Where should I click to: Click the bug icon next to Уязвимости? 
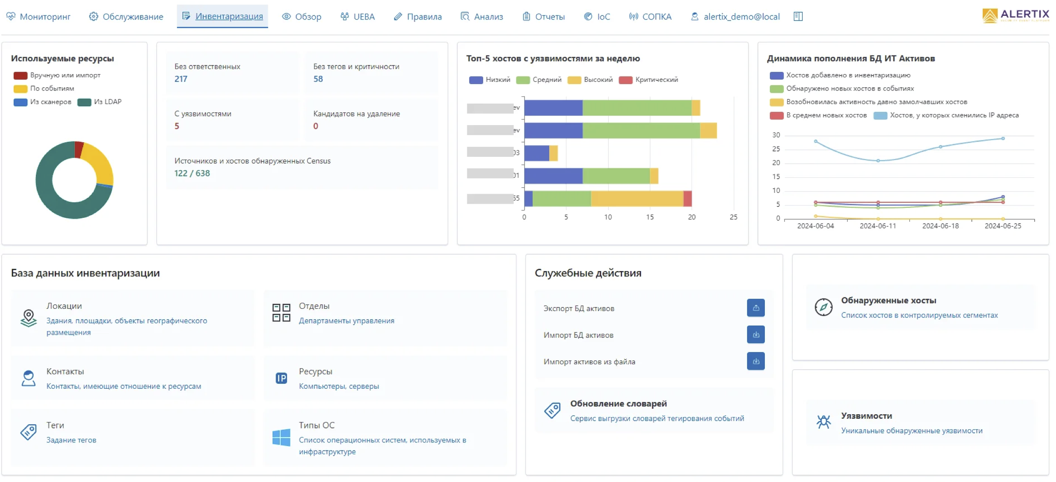823,422
